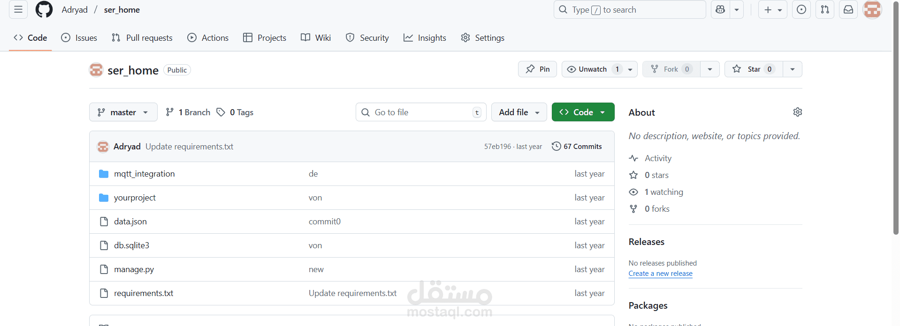Go to the GitHub homepage logo

[44, 9]
